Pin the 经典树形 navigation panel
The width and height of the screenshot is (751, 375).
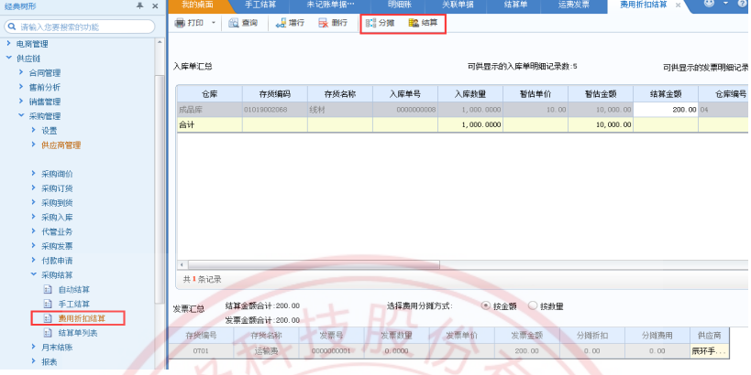point(140,5)
